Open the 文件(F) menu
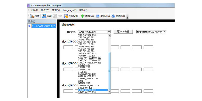 34,10
